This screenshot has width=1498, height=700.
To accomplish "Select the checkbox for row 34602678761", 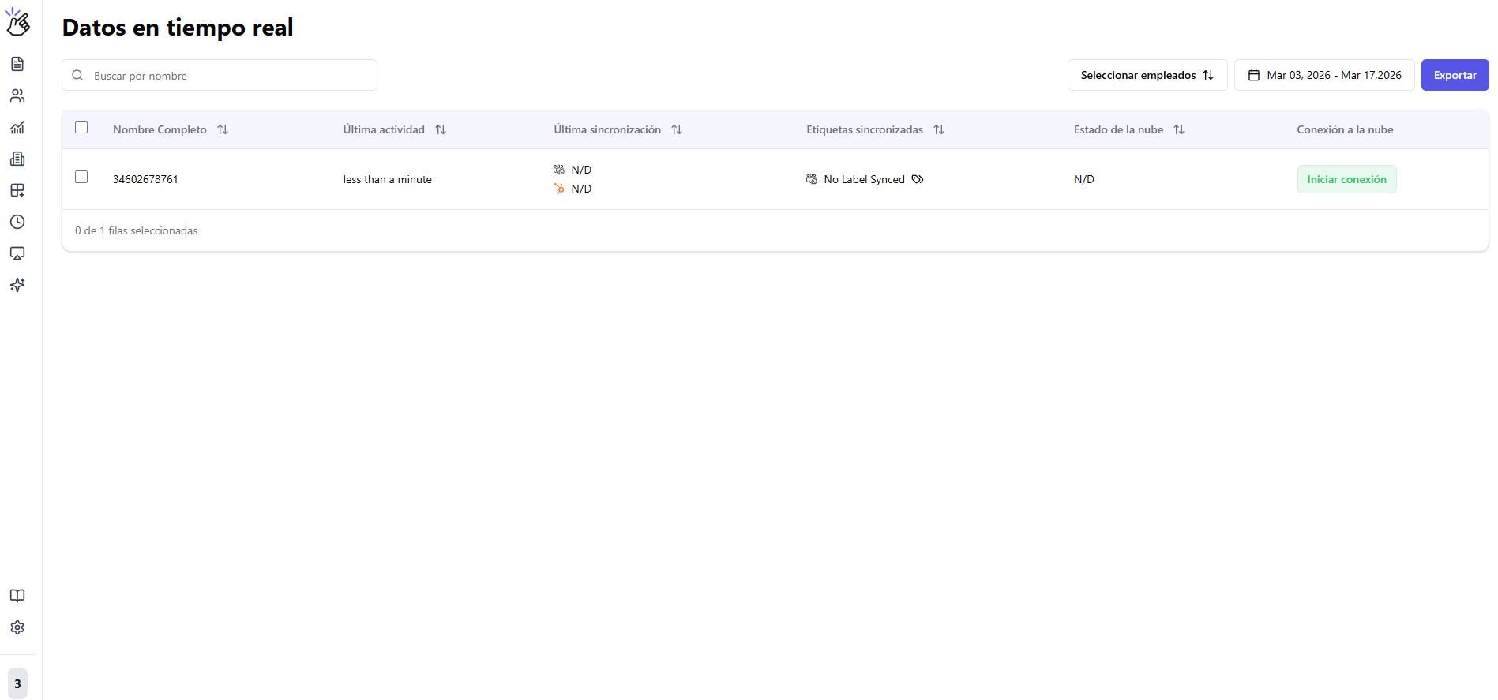I will pos(81,177).
